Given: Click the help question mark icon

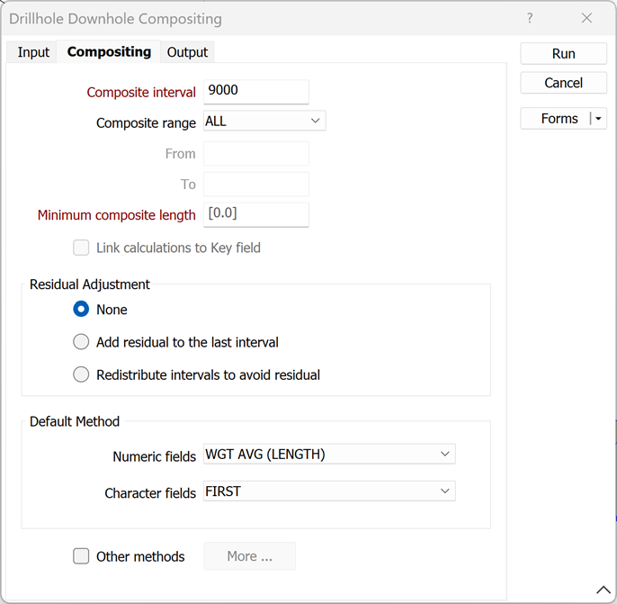Looking at the screenshot, I should (528, 18).
